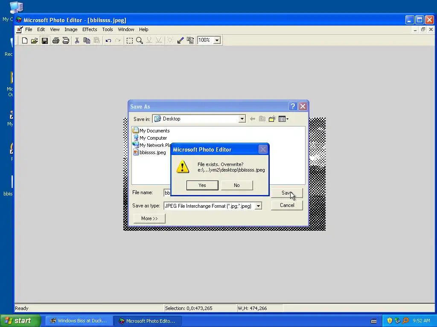
Task: Open the Edit menu
Action: [41, 29]
